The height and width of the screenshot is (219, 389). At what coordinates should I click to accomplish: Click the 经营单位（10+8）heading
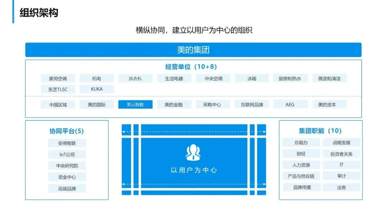(x=191, y=67)
